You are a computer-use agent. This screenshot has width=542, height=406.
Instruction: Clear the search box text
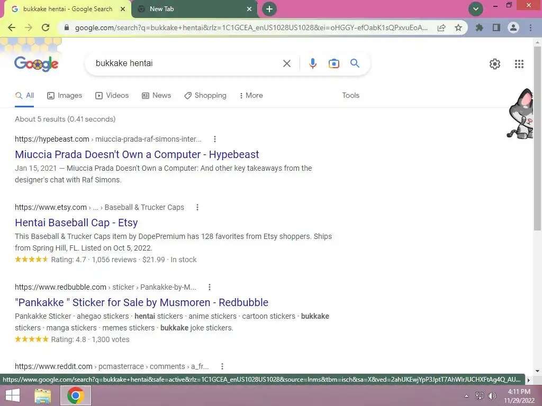[286, 63]
